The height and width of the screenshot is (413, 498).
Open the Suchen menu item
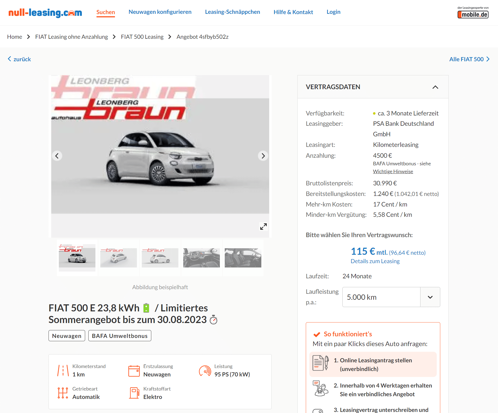pyautogui.click(x=106, y=12)
